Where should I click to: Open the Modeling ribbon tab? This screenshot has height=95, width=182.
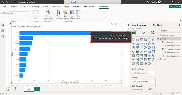[35, 7]
